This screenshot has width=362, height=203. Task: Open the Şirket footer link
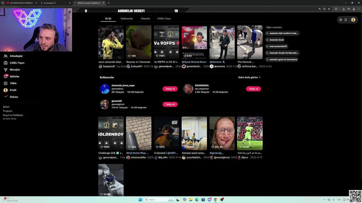6,107
